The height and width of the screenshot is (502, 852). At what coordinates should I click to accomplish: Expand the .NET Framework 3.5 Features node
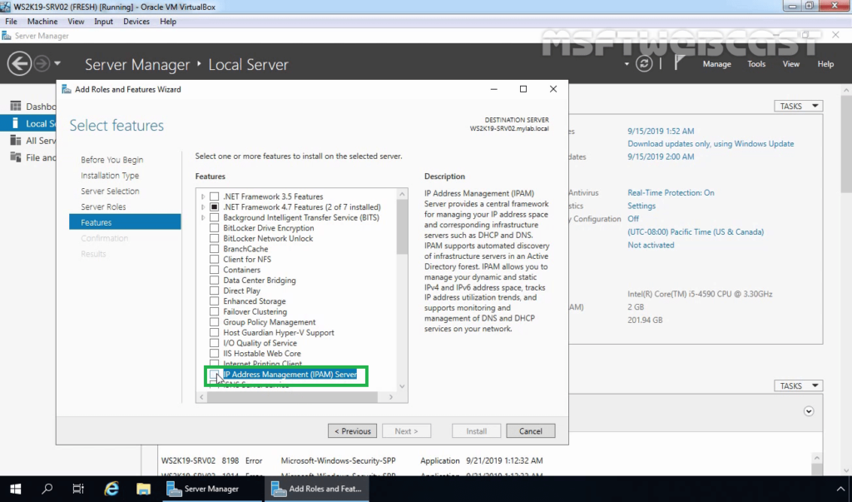tap(203, 196)
